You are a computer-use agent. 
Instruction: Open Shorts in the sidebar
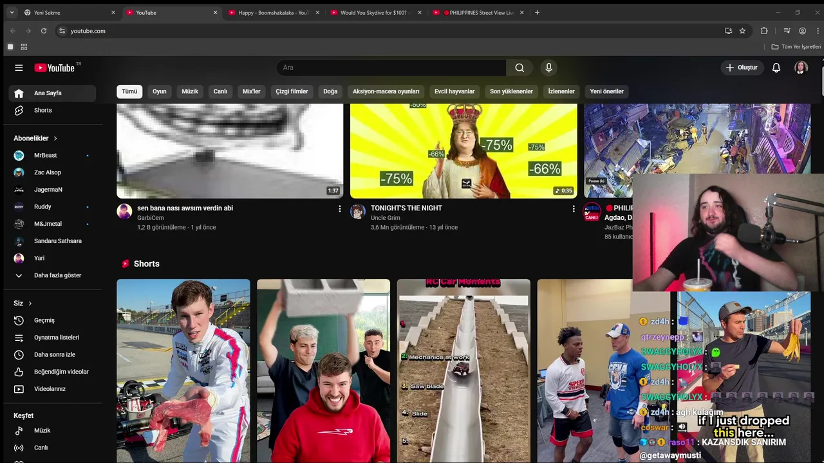52,110
